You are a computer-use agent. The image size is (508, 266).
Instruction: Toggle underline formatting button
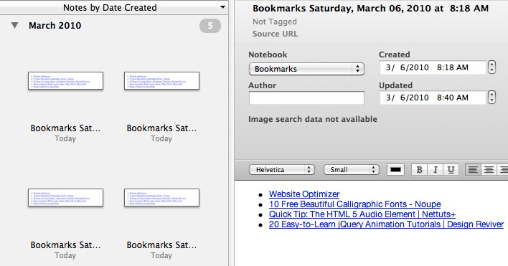click(x=451, y=170)
